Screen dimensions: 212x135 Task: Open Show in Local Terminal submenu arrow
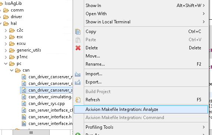pyautogui.click(x=204, y=22)
